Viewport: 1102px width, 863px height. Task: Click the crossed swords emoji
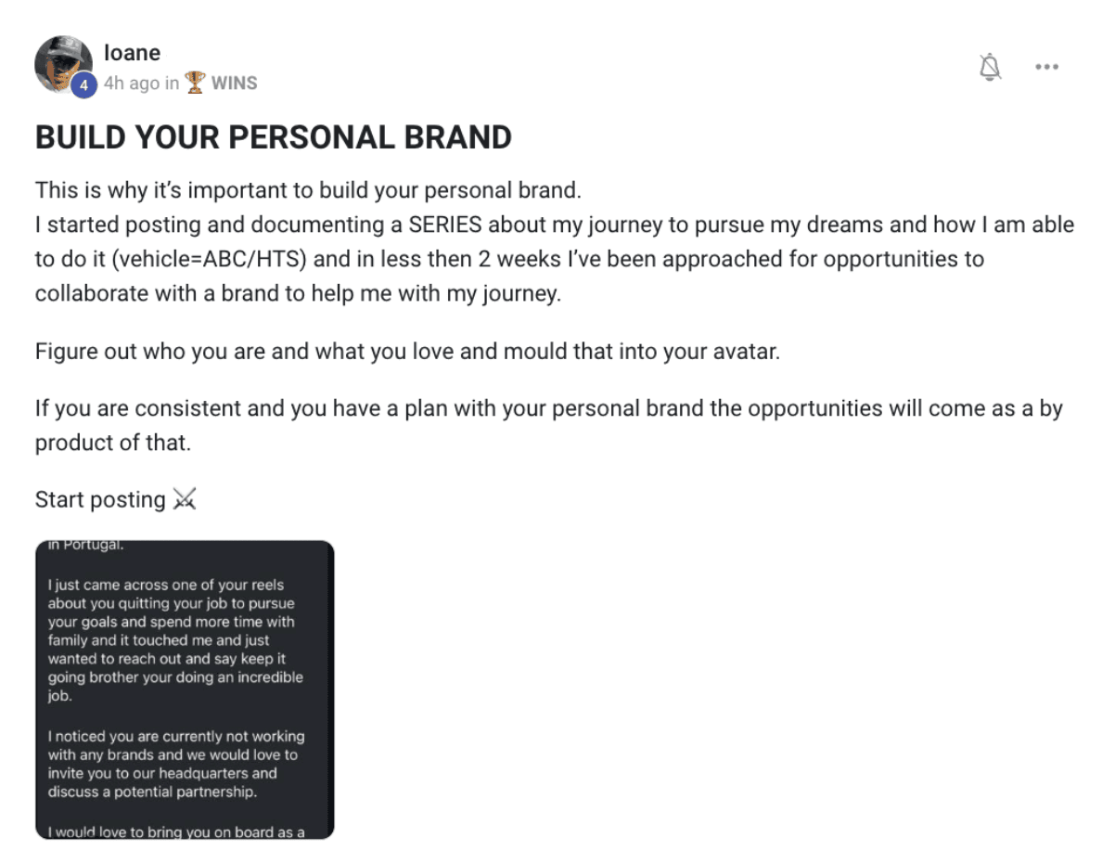pyautogui.click(x=185, y=499)
